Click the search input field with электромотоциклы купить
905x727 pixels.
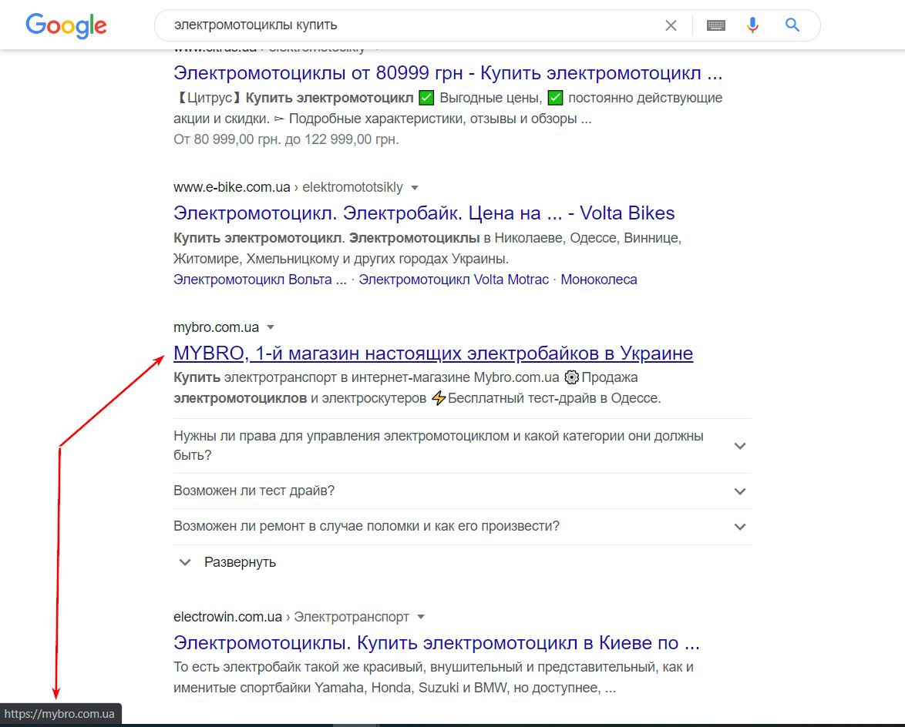(415, 25)
